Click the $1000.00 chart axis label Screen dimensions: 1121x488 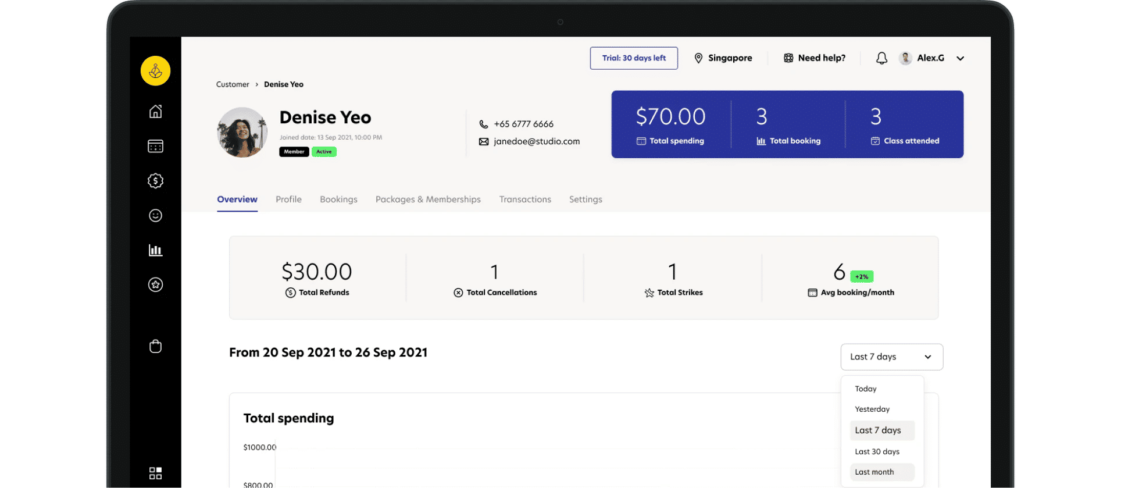click(x=260, y=447)
